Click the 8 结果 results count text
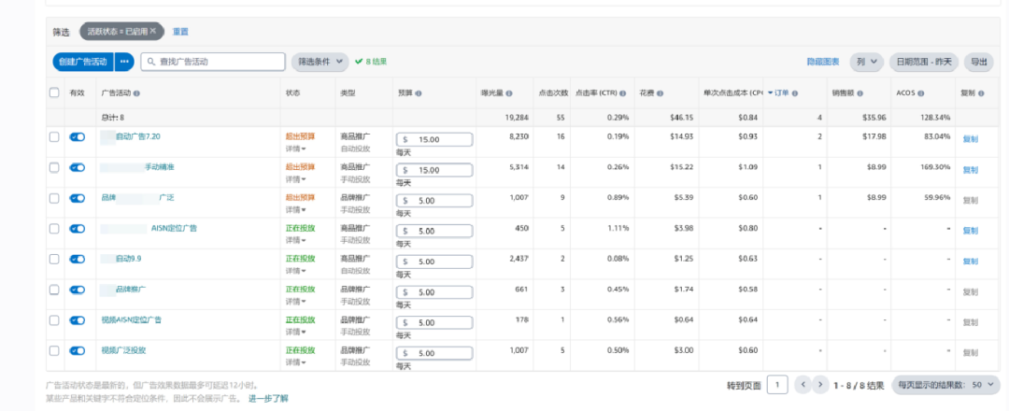Image resolution: width=1009 pixels, height=411 pixels. click(x=377, y=62)
